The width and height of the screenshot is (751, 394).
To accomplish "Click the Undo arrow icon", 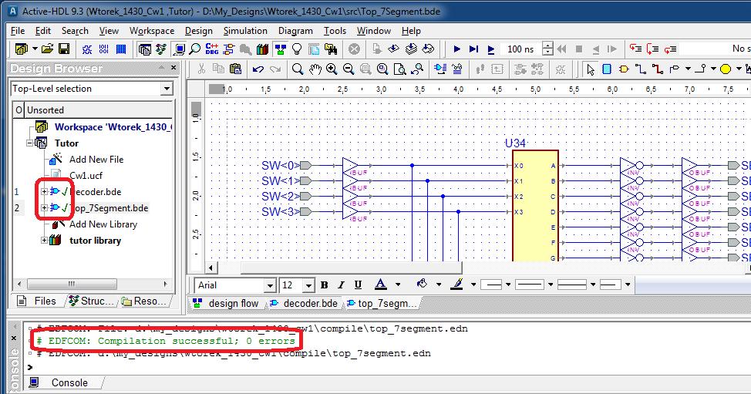I will pyautogui.click(x=258, y=69).
